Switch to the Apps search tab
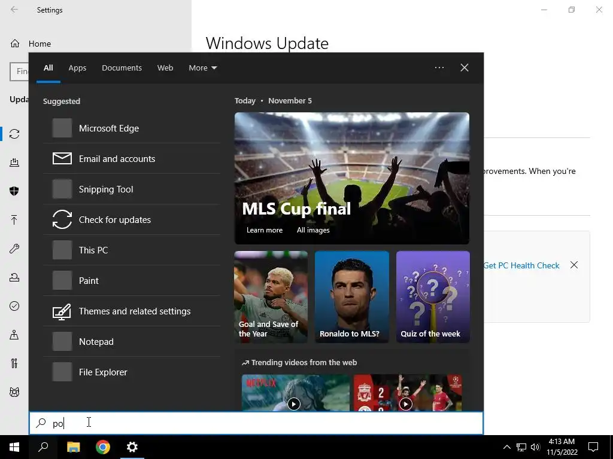This screenshot has height=459, width=613. pyautogui.click(x=77, y=68)
